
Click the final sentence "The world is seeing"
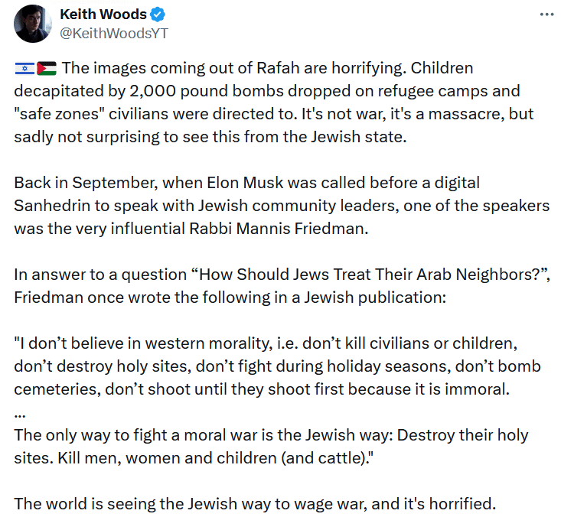(x=255, y=504)
